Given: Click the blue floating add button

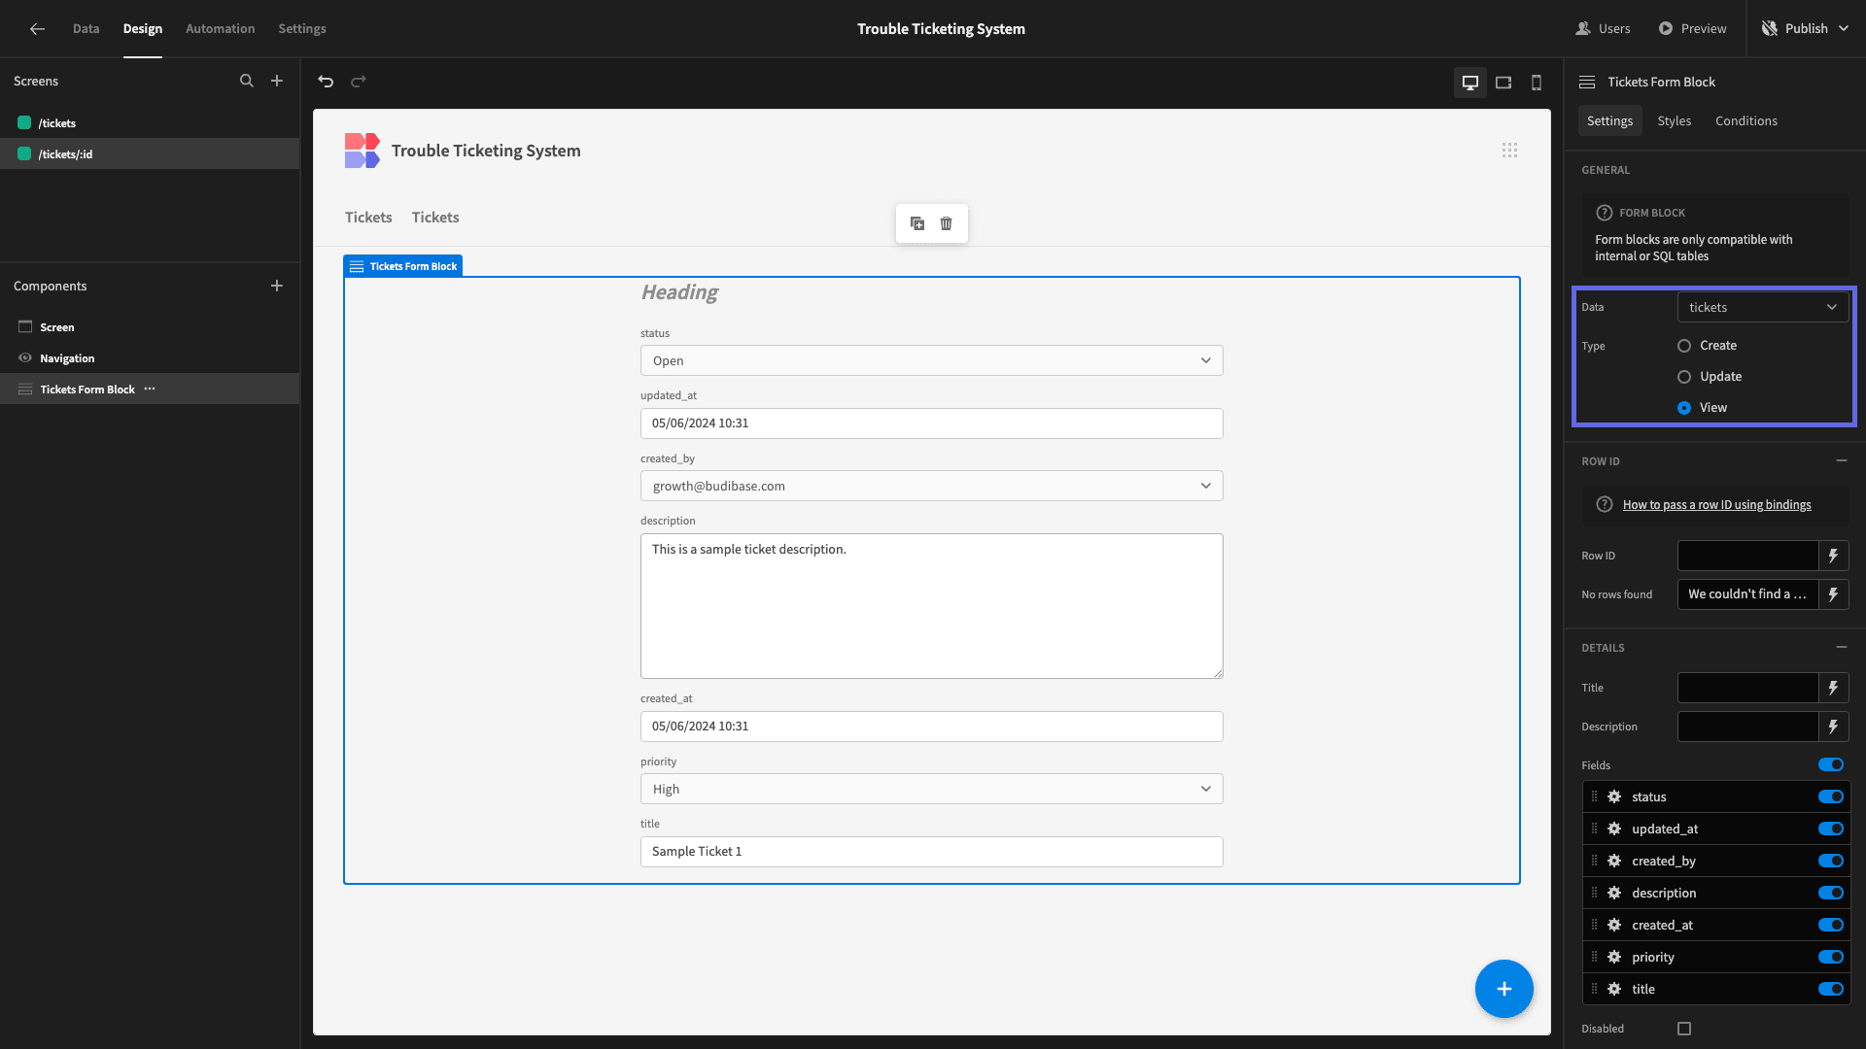Looking at the screenshot, I should pos(1503,989).
